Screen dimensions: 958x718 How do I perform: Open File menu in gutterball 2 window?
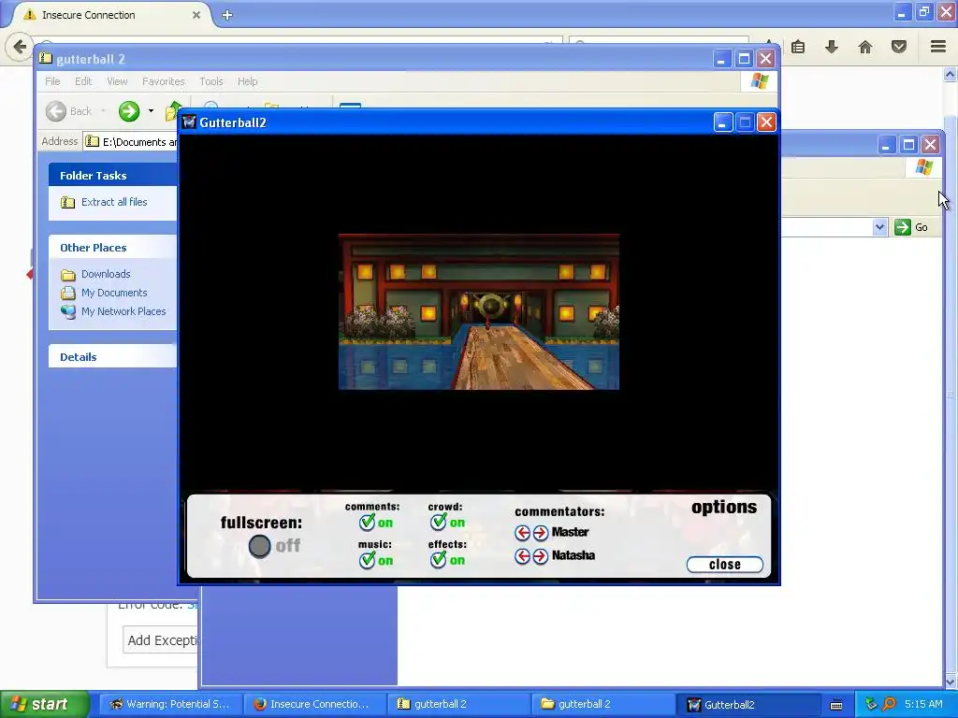point(52,81)
